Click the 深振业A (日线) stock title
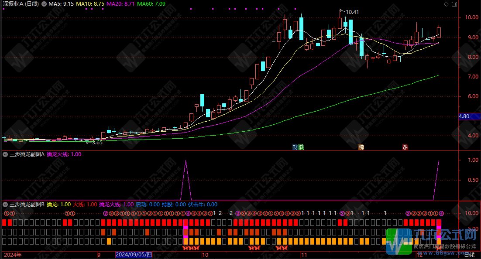 tap(20, 4)
